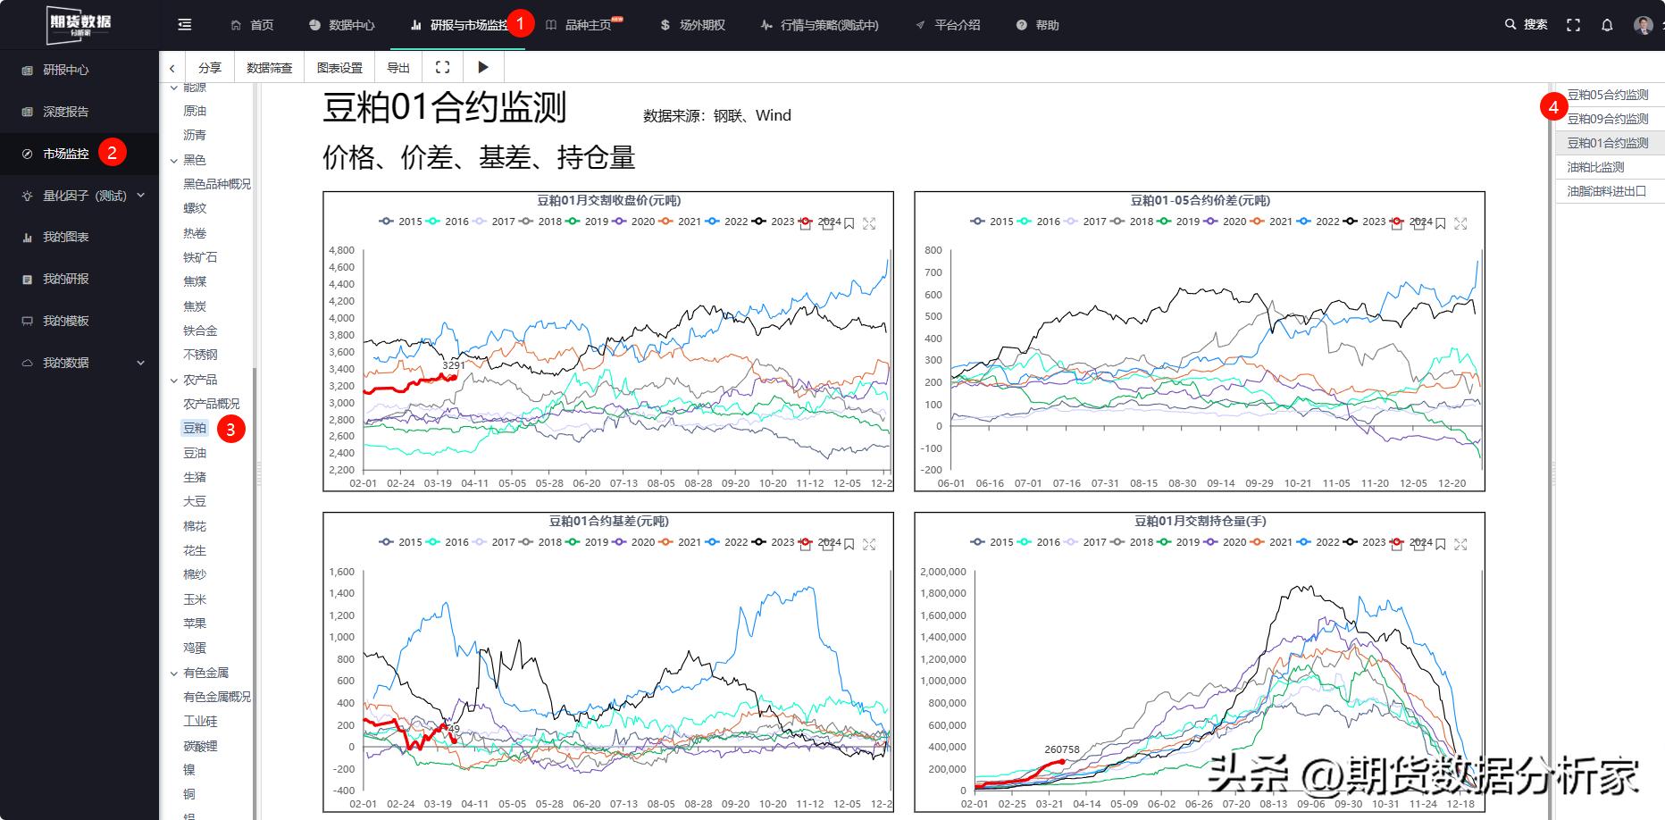
Task: Toggle the 2015 series in 豆粕01月交割收盘价 legend
Action: [401, 222]
